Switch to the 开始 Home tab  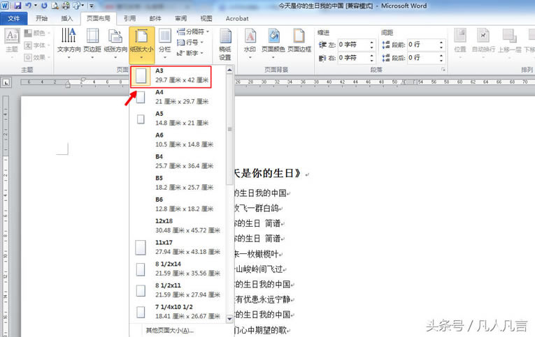(x=42, y=18)
